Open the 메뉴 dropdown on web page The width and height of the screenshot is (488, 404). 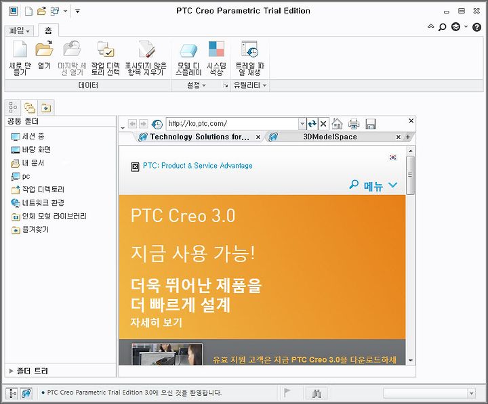(380, 186)
